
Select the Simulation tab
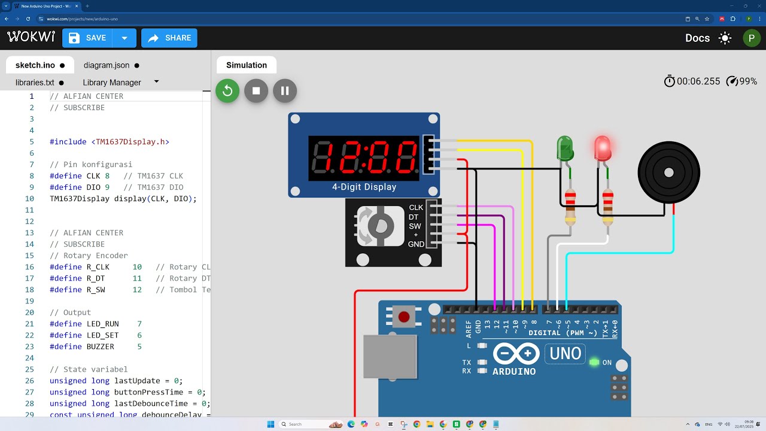coord(247,65)
